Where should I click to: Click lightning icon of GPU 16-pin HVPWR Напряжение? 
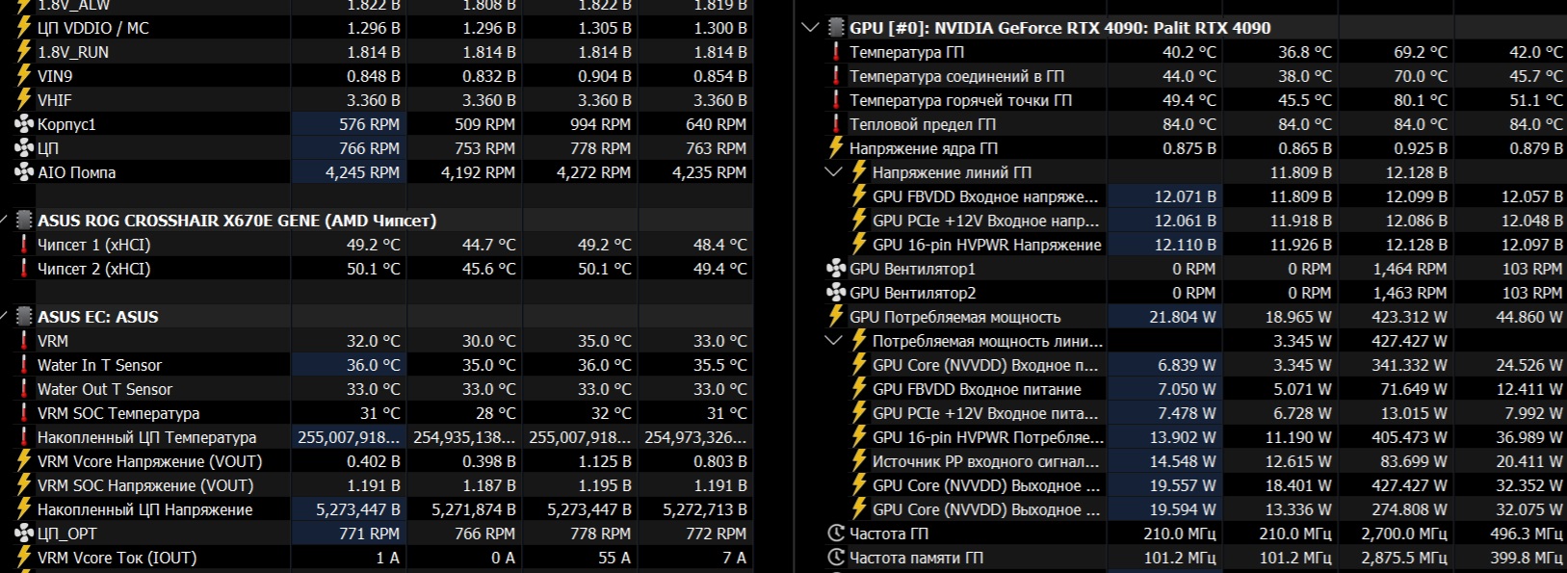859,245
